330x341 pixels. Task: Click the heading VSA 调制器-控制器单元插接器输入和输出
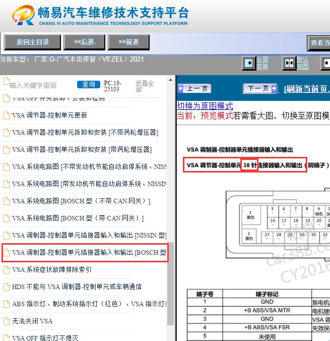click(240, 150)
